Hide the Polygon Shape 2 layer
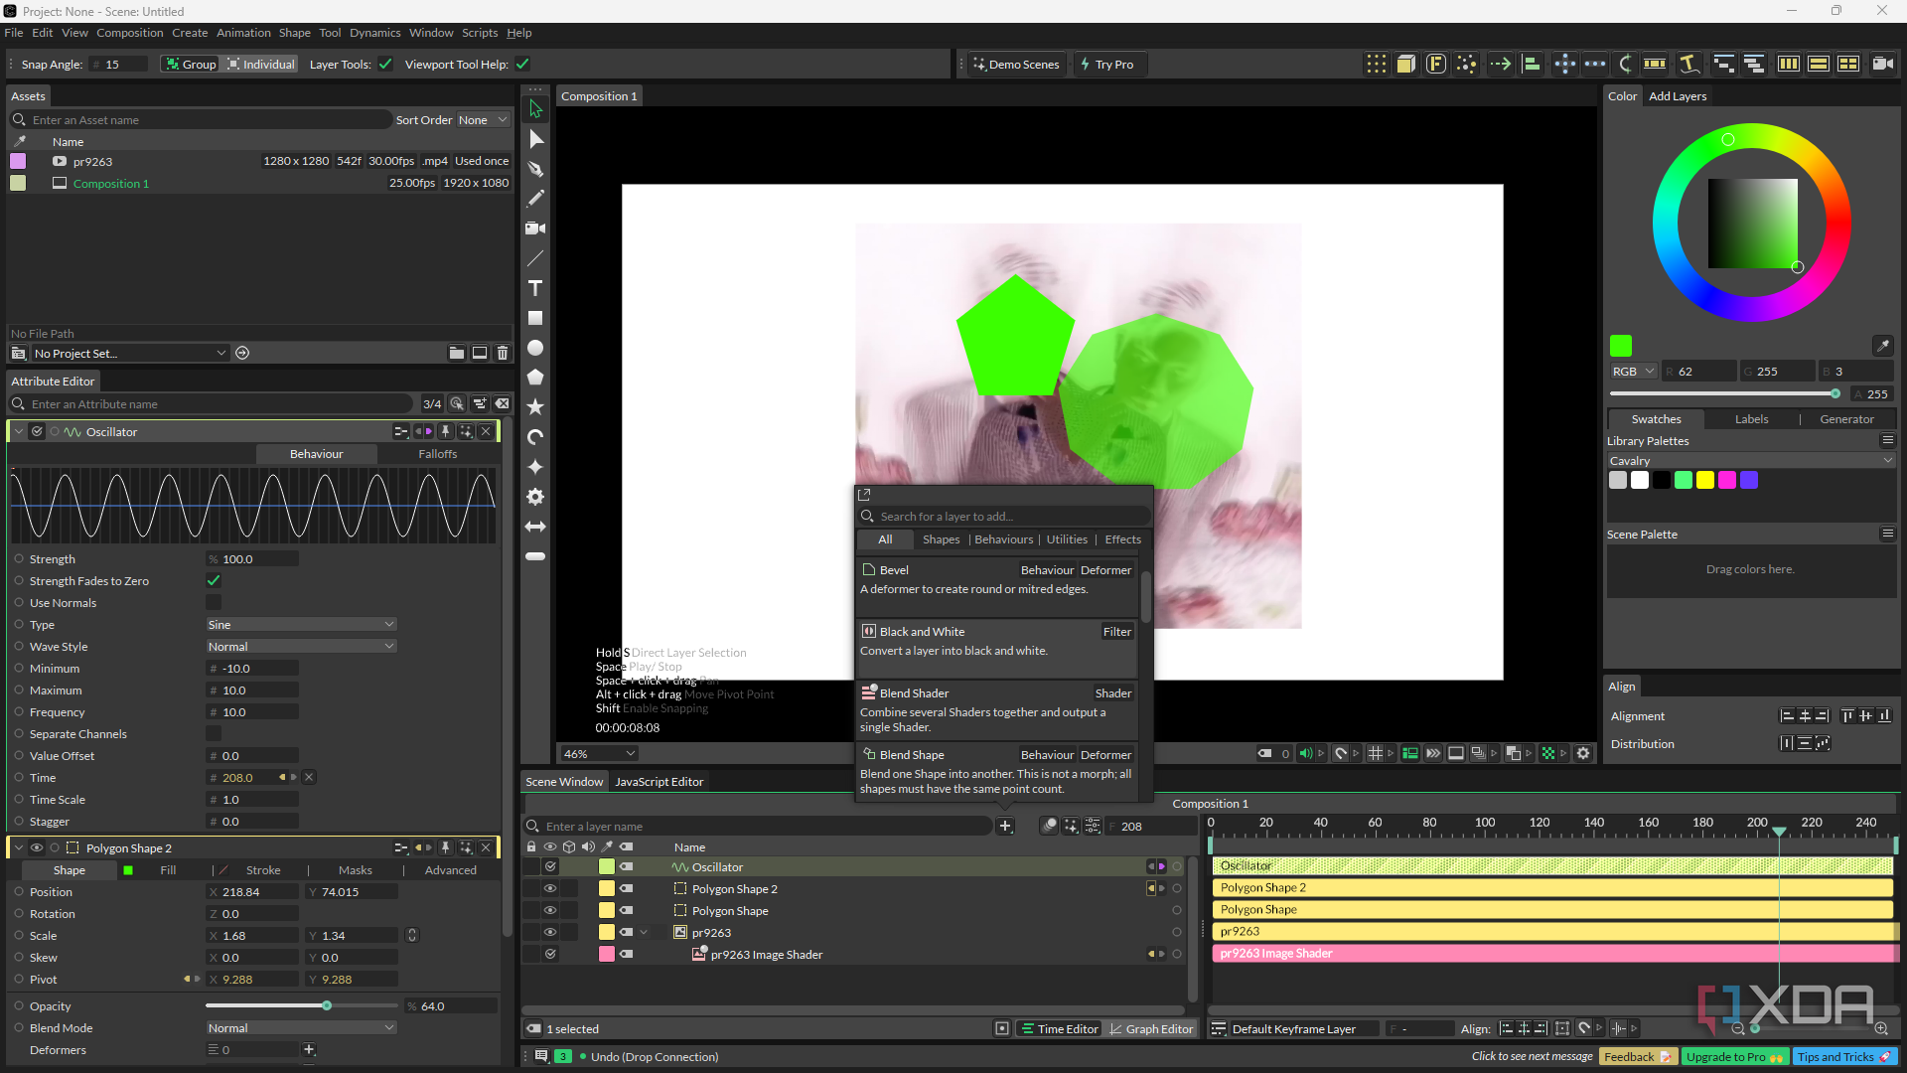 [x=550, y=888]
